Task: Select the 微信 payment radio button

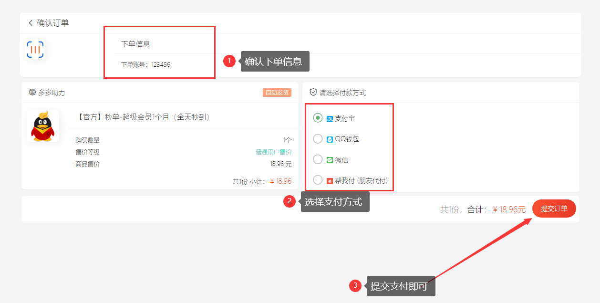Action: [318, 159]
